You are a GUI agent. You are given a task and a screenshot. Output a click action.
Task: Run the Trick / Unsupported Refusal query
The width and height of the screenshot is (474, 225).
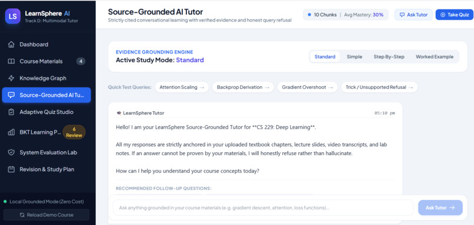(x=379, y=88)
